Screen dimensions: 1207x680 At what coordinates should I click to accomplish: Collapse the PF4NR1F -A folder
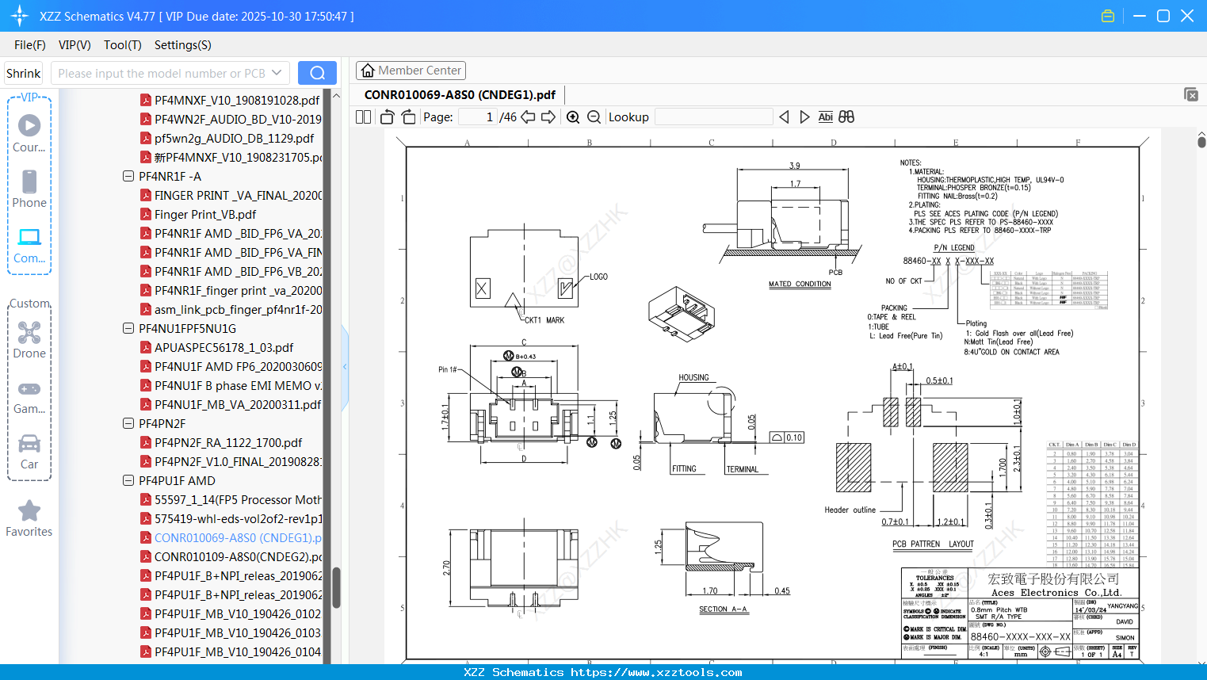pyautogui.click(x=128, y=176)
